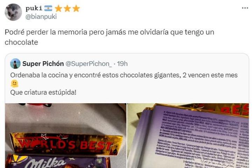Open the puki display name

tap(34, 8)
